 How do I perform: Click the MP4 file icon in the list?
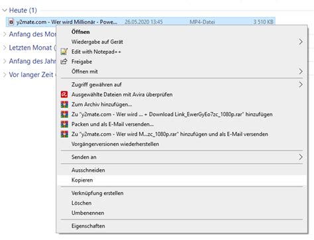pyautogui.click(x=11, y=22)
